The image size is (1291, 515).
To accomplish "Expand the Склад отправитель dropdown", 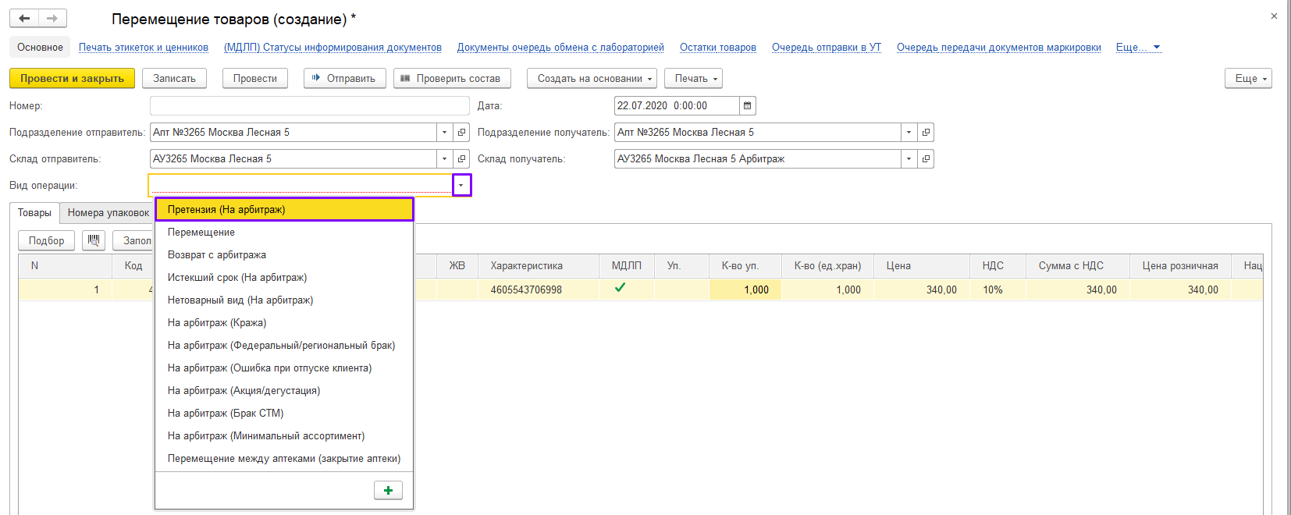I will pyautogui.click(x=444, y=159).
